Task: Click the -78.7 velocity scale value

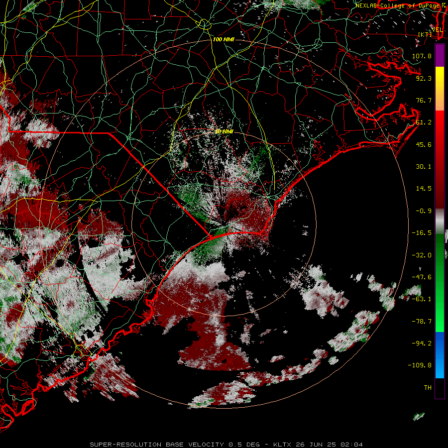Action: click(422, 322)
